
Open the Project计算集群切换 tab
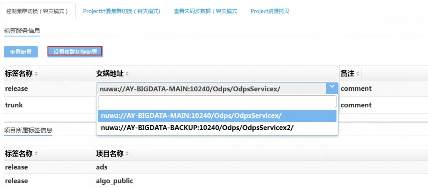(122, 11)
